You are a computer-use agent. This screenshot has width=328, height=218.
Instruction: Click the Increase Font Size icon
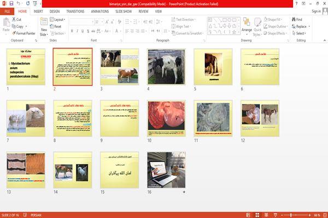(107, 22)
